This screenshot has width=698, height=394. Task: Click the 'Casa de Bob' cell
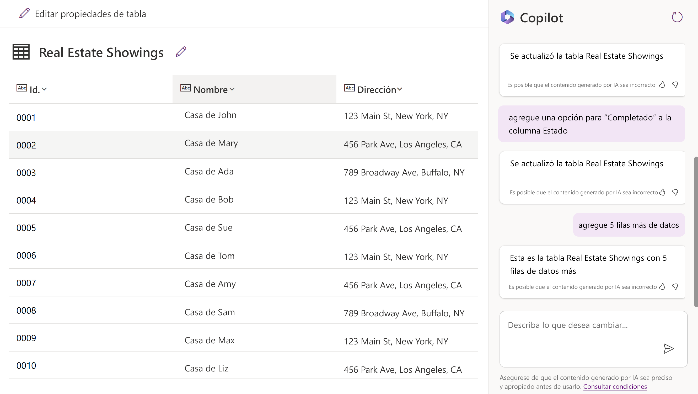(209, 199)
